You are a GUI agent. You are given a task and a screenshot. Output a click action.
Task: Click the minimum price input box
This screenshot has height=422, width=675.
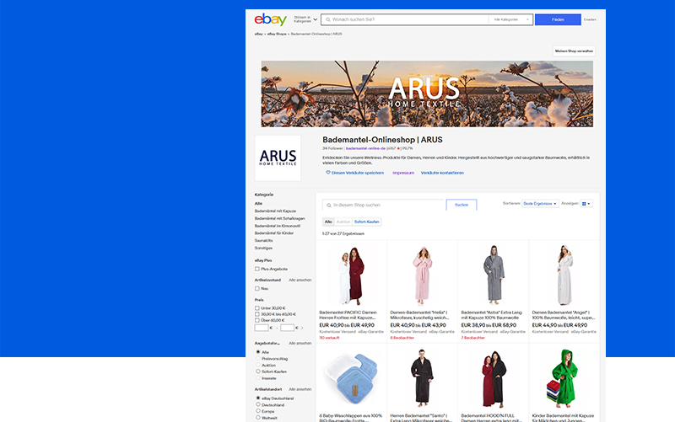[x=262, y=328]
